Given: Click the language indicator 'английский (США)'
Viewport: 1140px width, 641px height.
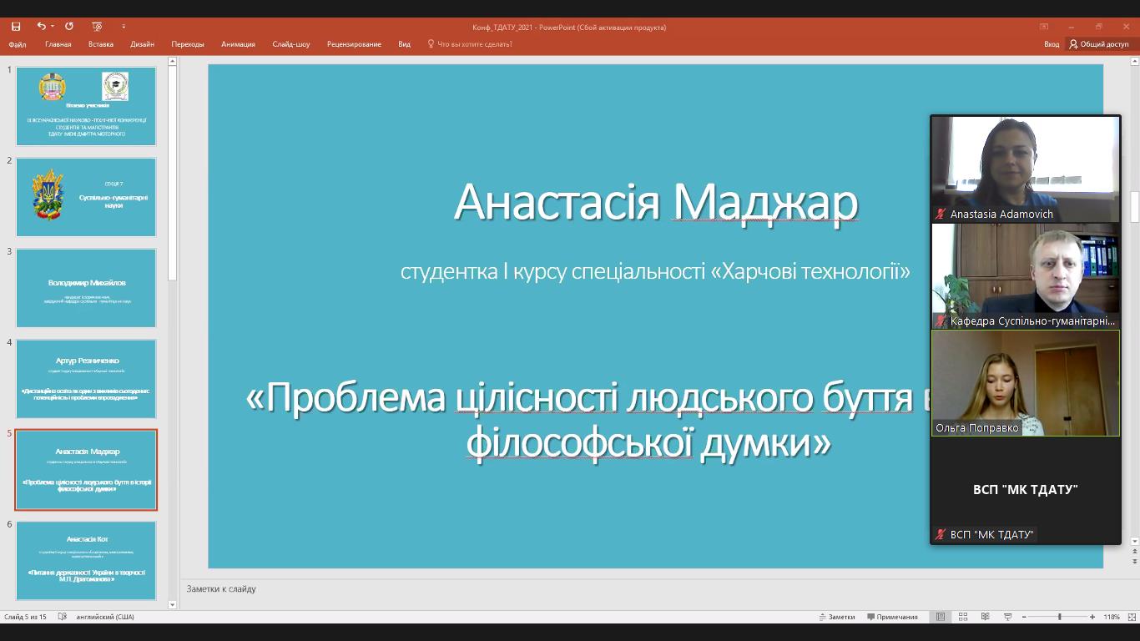Looking at the screenshot, I should [105, 617].
